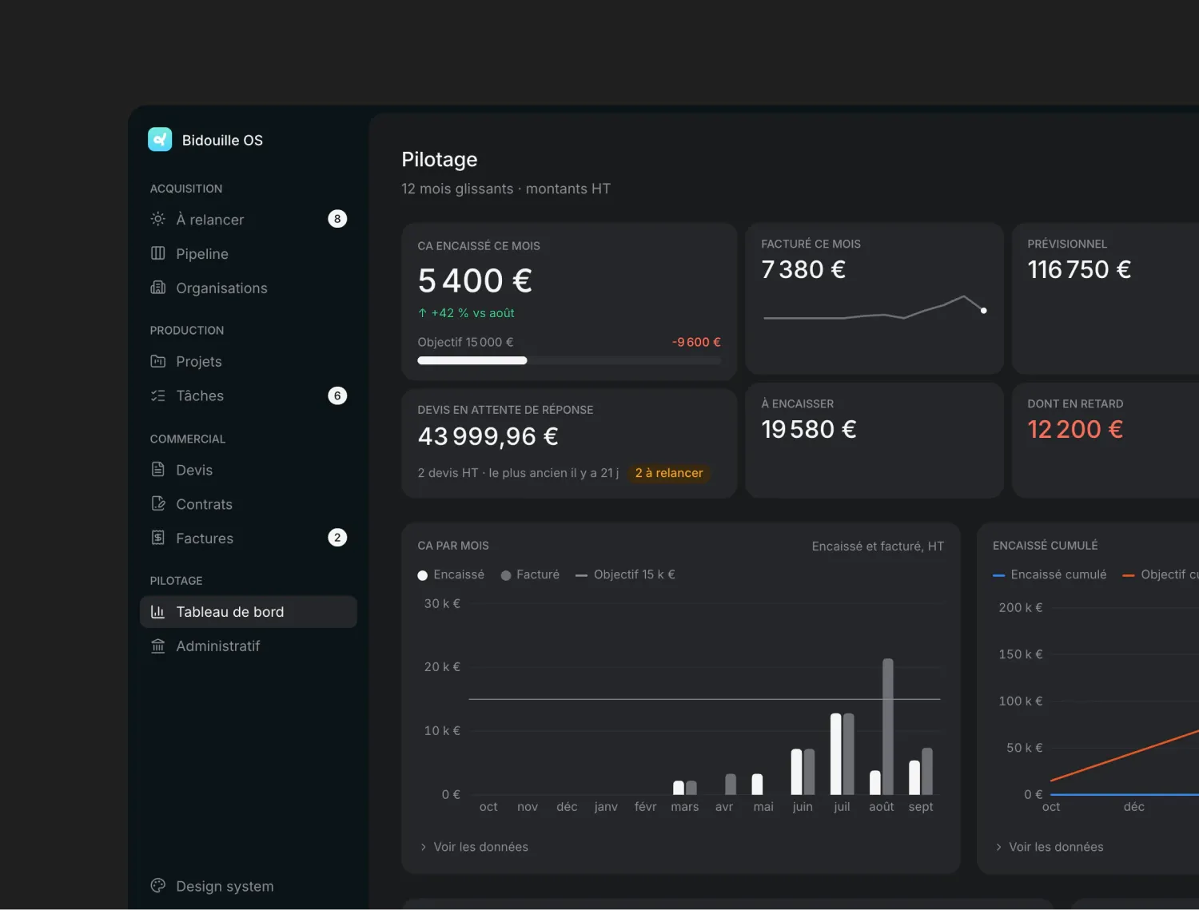This screenshot has width=1199, height=910.
Task: Expand Voir les données under Encaissé cumulé
Action: [1050, 847]
